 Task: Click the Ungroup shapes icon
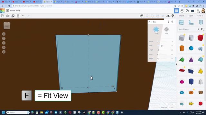[157, 16]
